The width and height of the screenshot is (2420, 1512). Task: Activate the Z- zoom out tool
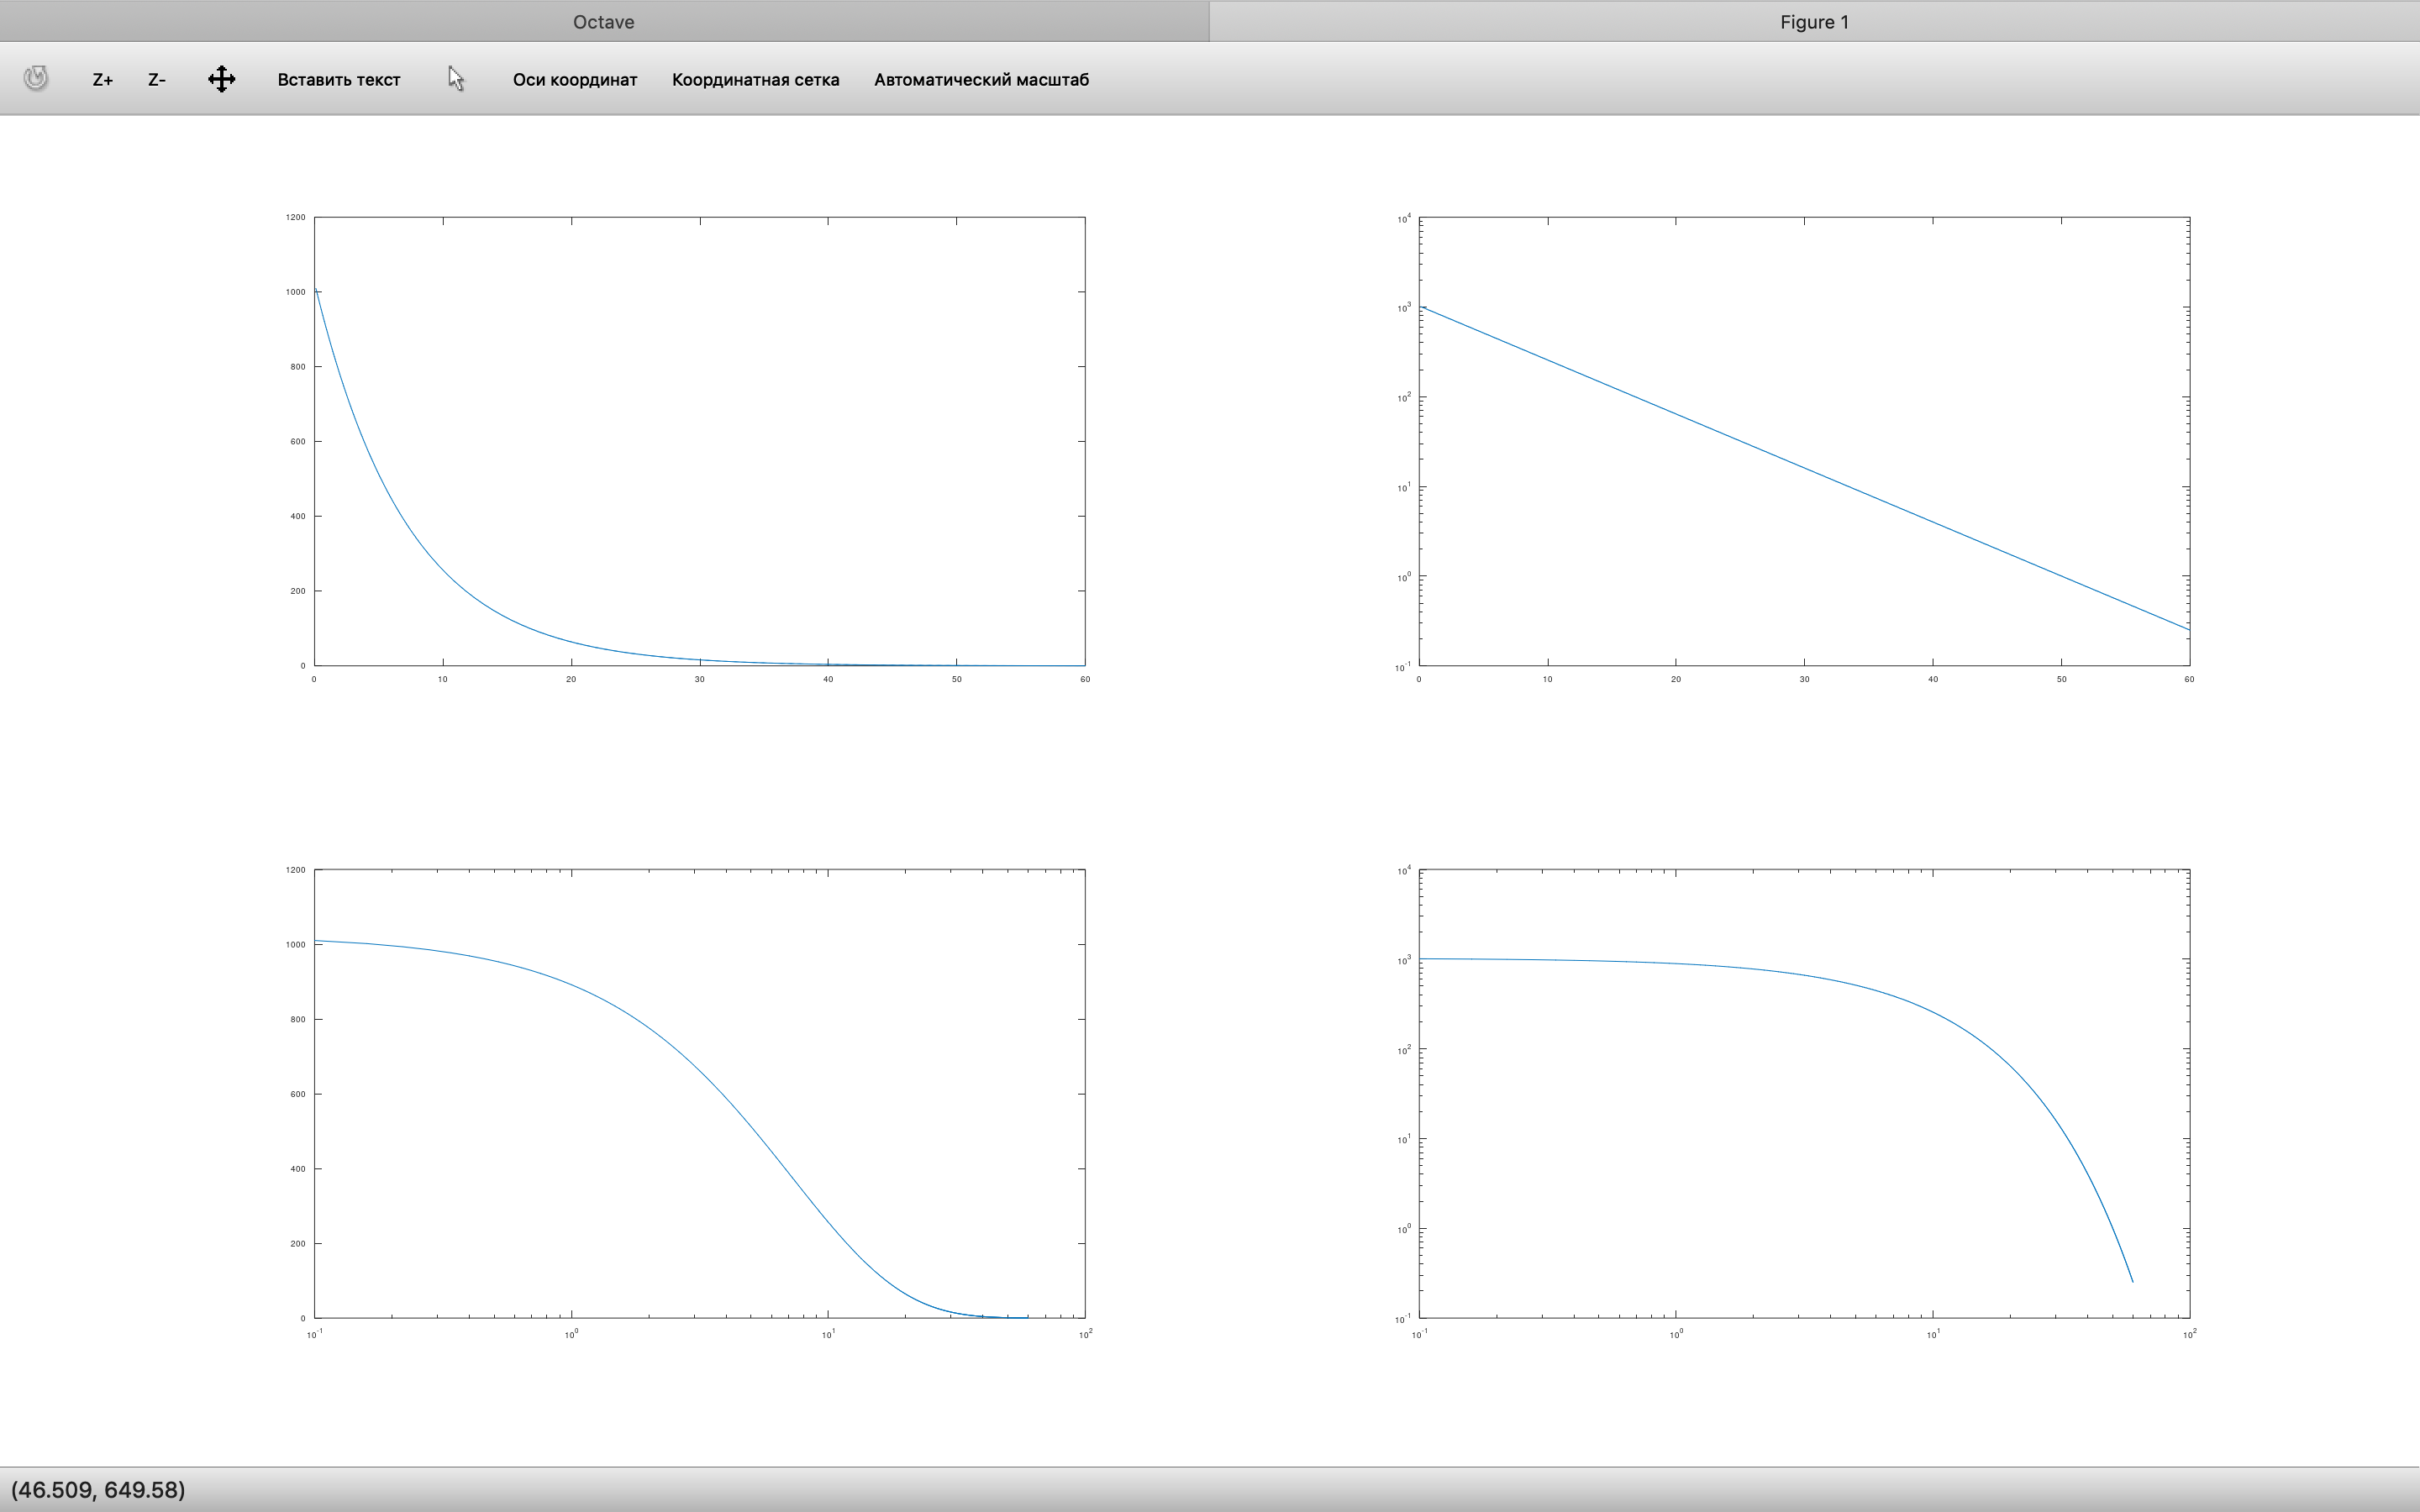[x=157, y=80]
